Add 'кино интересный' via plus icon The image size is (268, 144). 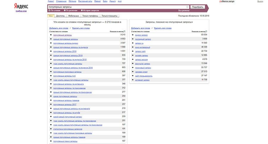(x=133, y=47)
